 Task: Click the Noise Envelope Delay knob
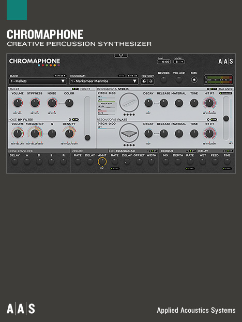point(15,162)
